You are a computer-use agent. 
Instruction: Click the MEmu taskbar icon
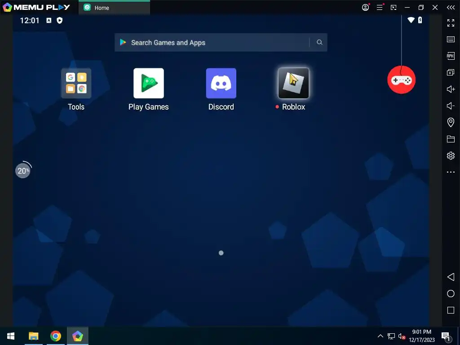point(77,336)
